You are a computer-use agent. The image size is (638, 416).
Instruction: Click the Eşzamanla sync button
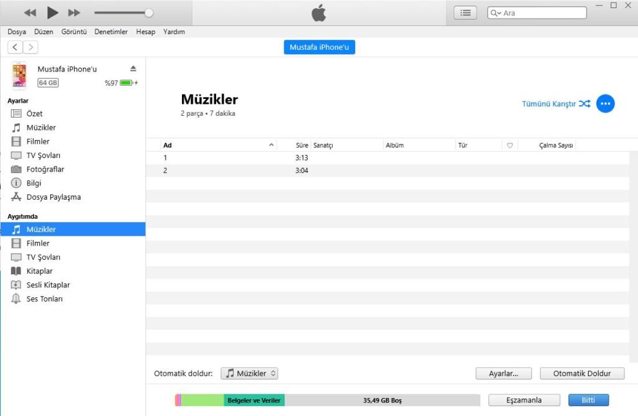coord(524,400)
